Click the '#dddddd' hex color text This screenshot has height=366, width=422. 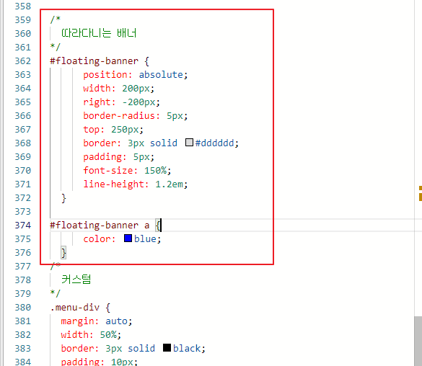[x=215, y=143]
